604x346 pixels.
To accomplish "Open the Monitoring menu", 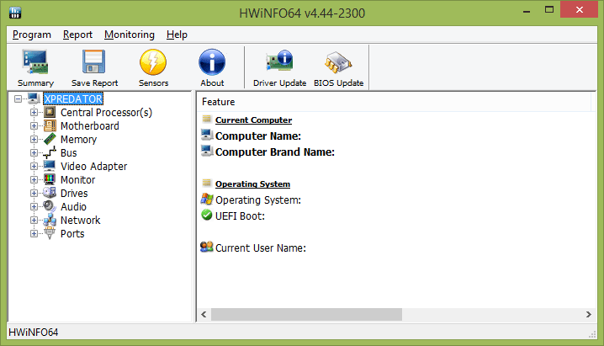I will [129, 35].
